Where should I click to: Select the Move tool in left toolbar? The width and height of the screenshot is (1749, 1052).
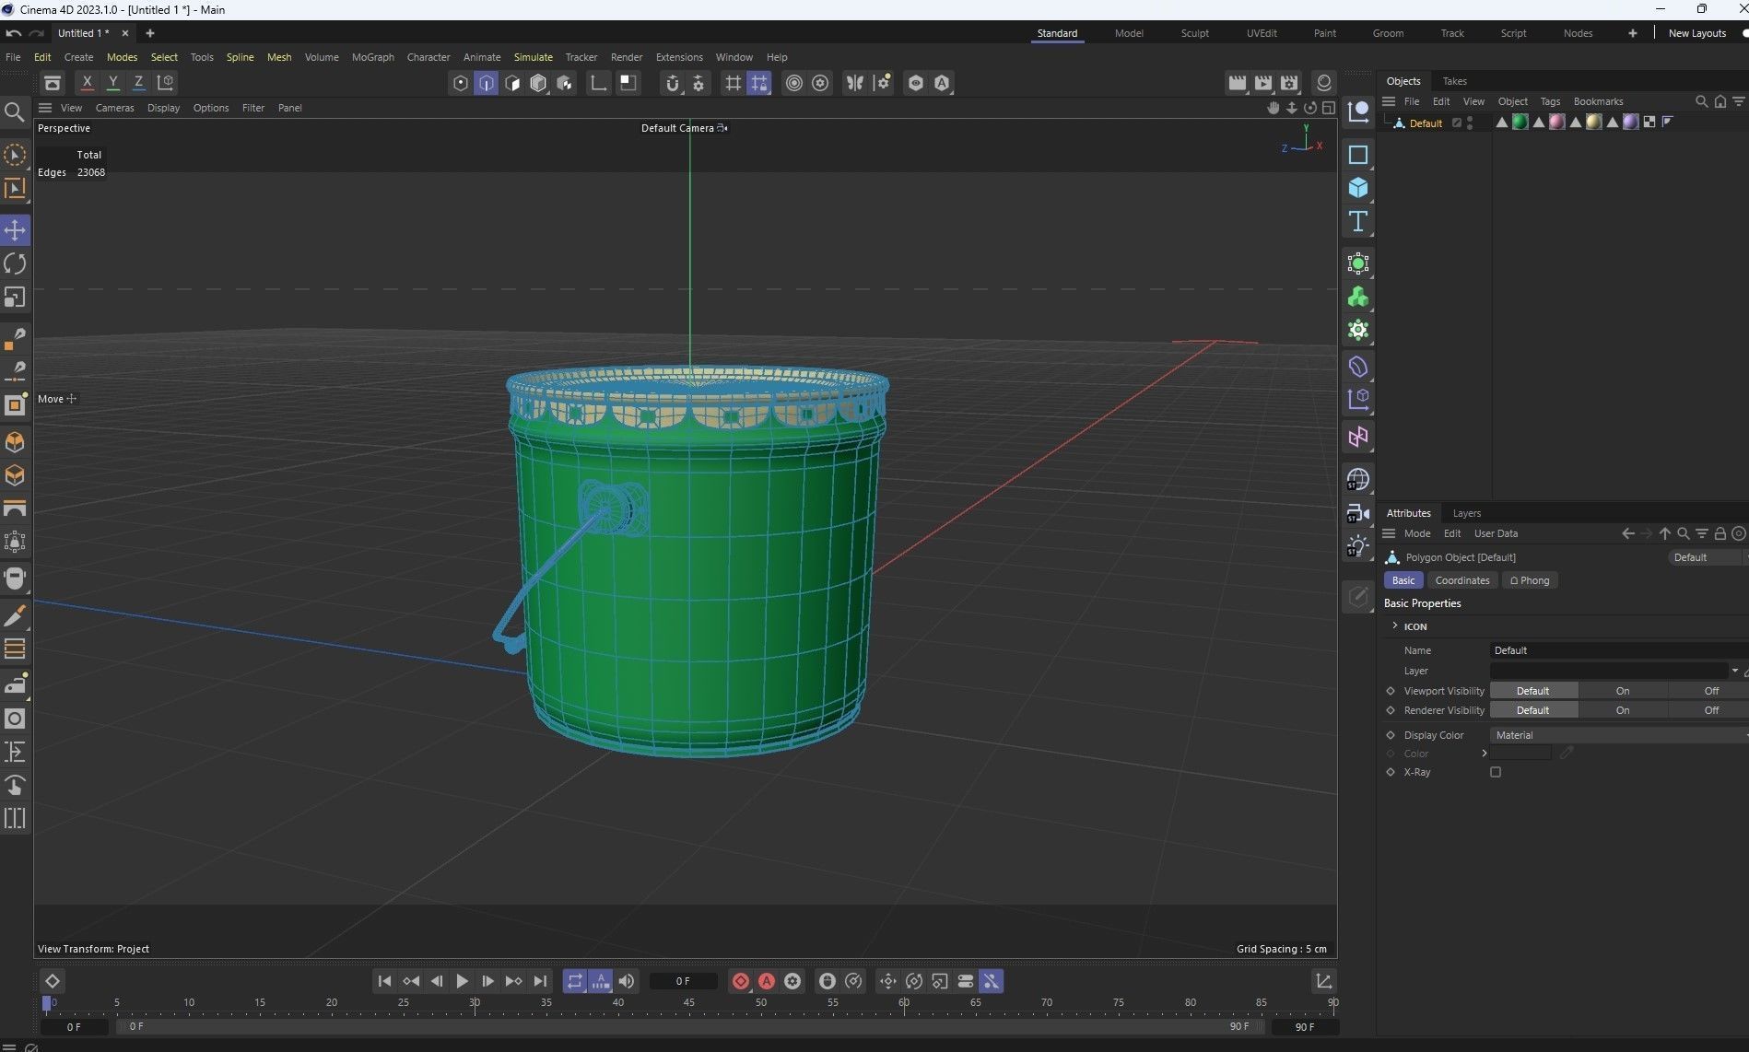pyautogui.click(x=15, y=229)
